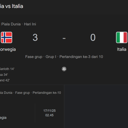Click the Sørloth 14' goal entry
The image size is (128, 128).
tap(7, 69)
